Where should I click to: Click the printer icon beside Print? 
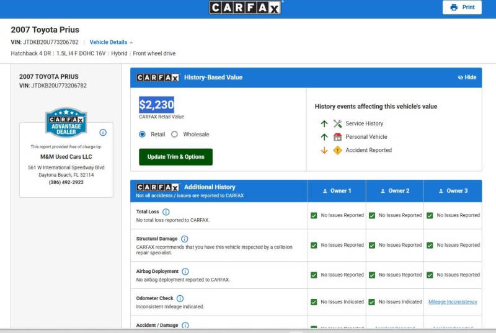pos(454,7)
